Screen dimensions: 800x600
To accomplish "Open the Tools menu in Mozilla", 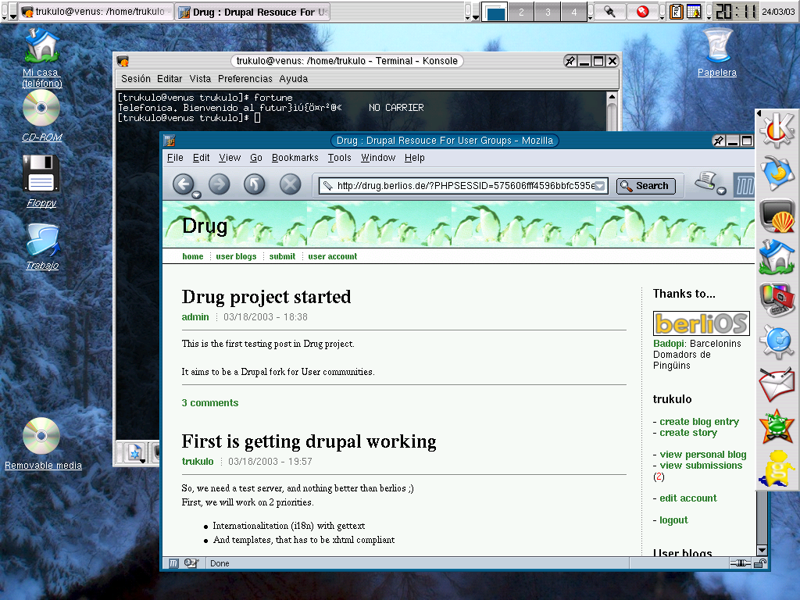I will 339,158.
